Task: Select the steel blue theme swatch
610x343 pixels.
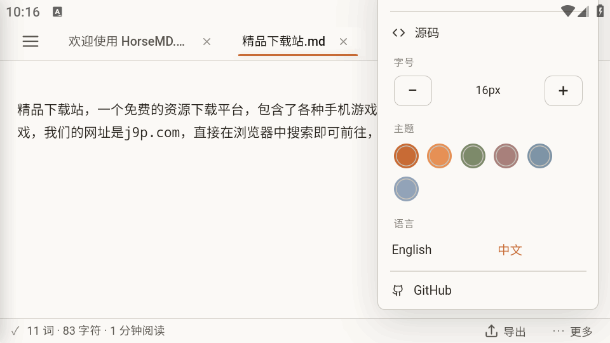Action: tap(539, 156)
